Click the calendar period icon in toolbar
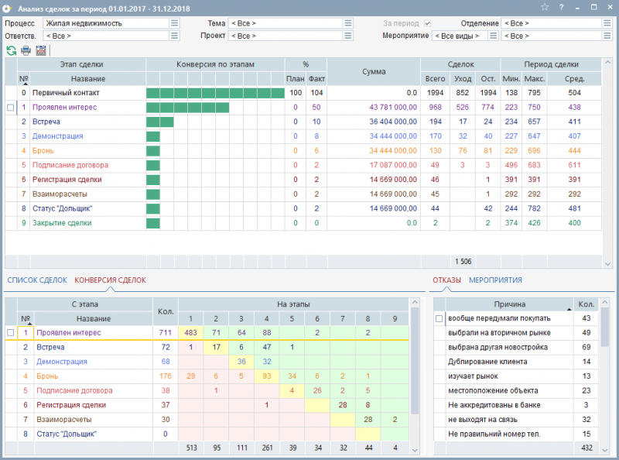The width and height of the screenshot is (619, 460). coord(41,50)
